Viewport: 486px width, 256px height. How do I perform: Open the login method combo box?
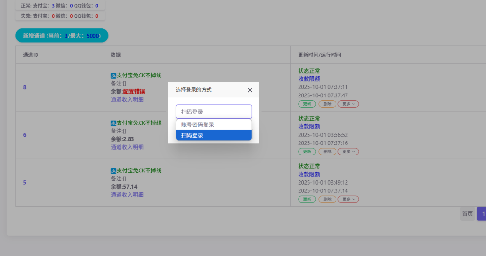coord(214,112)
